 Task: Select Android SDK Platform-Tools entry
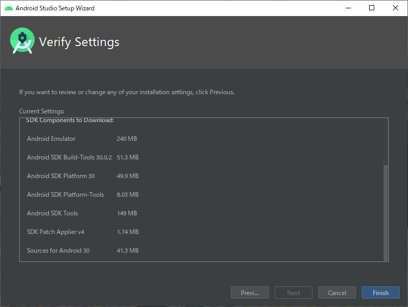coord(65,195)
